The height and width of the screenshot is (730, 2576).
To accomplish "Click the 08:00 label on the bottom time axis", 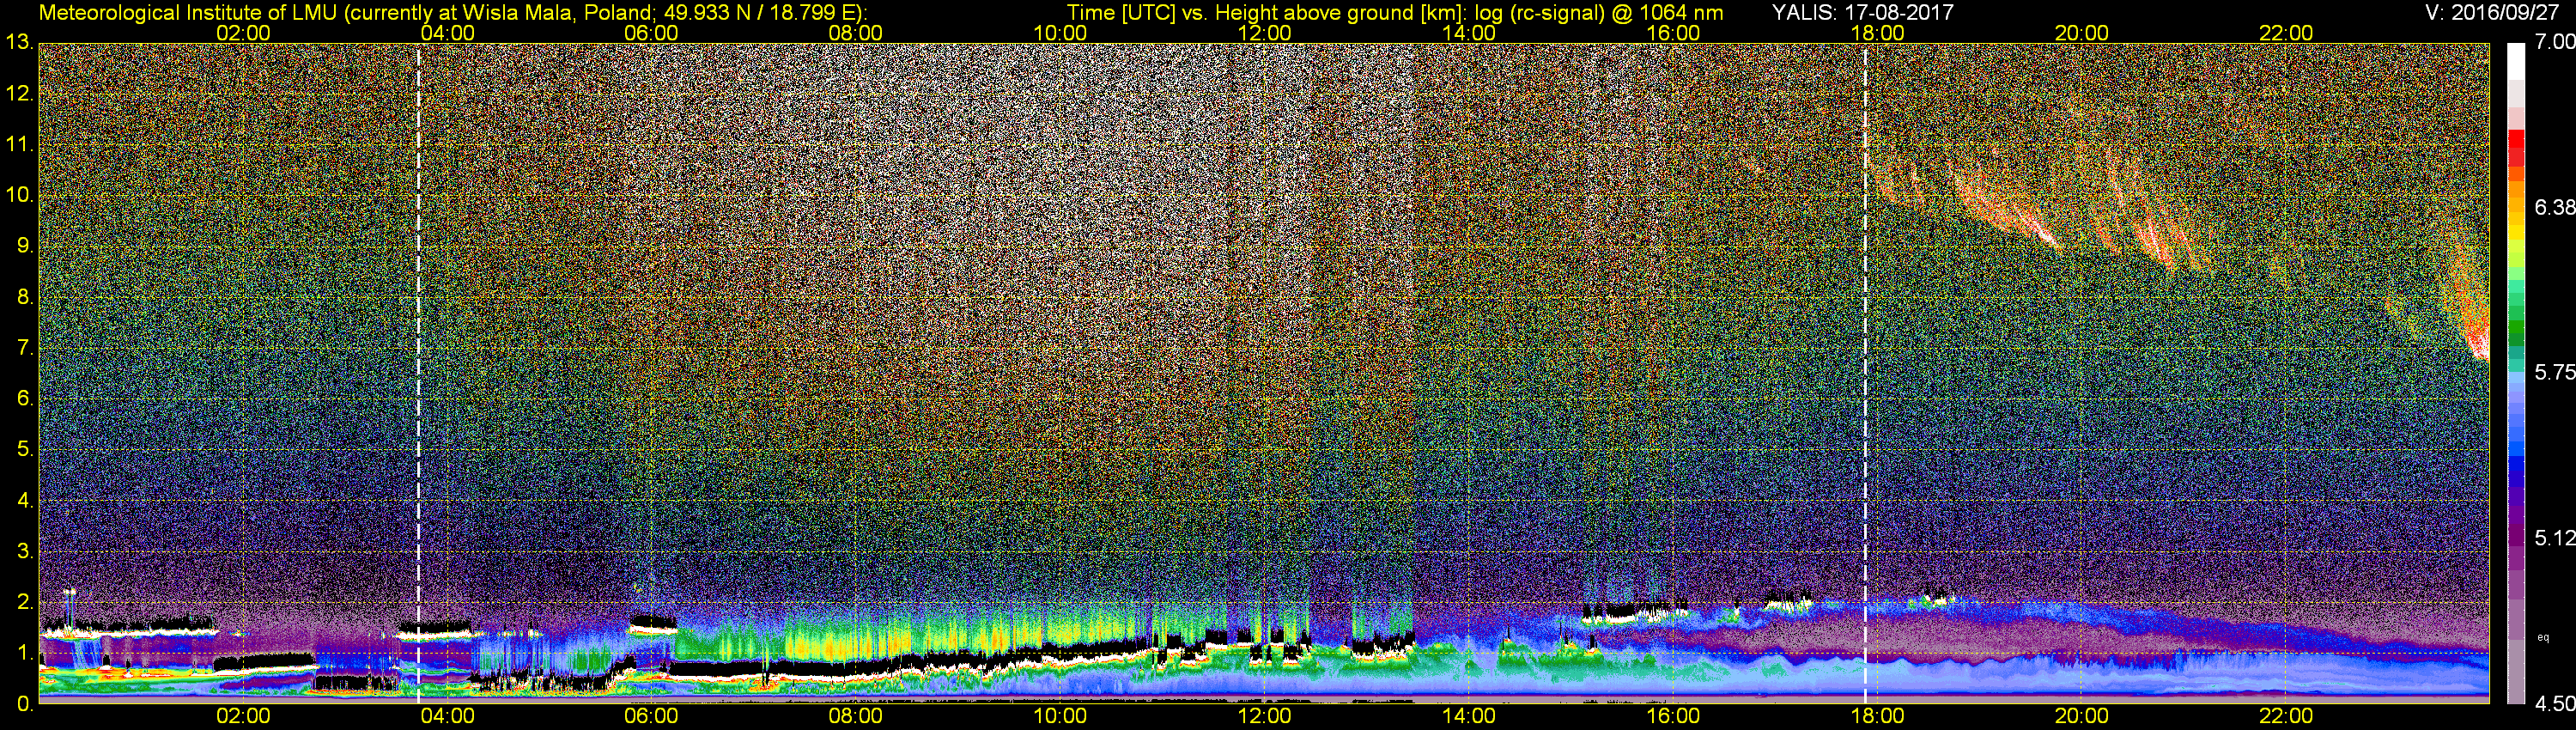I will [x=856, y=716].
